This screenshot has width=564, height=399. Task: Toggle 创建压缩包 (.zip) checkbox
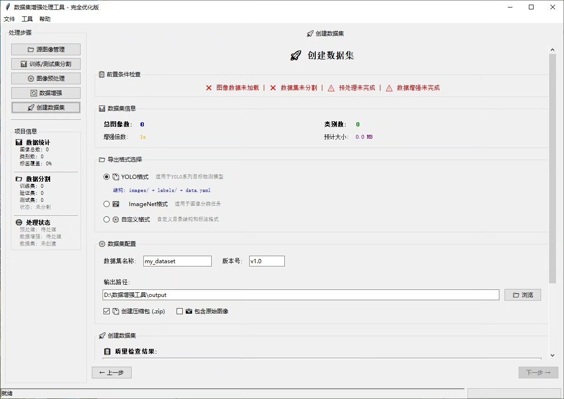pyautogui.click(x=107, y=311)
